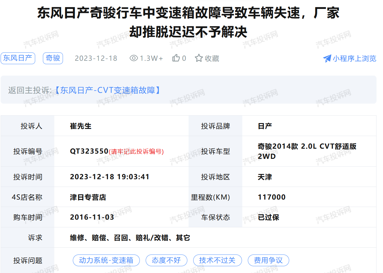Viewport: 383px width, 273px height.
Task: Click the 收藏 text label
Action: tap(212, 58)
